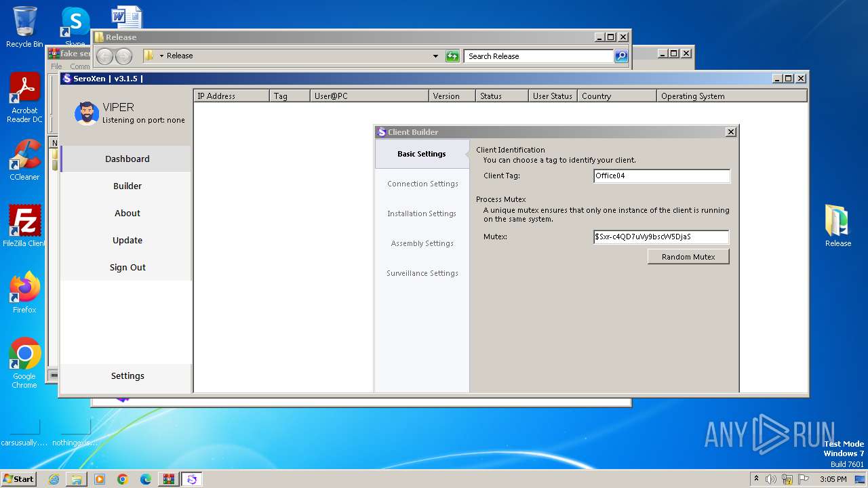Click the Internet Explorer taskbar icon
868x488 pixels.
54,479
